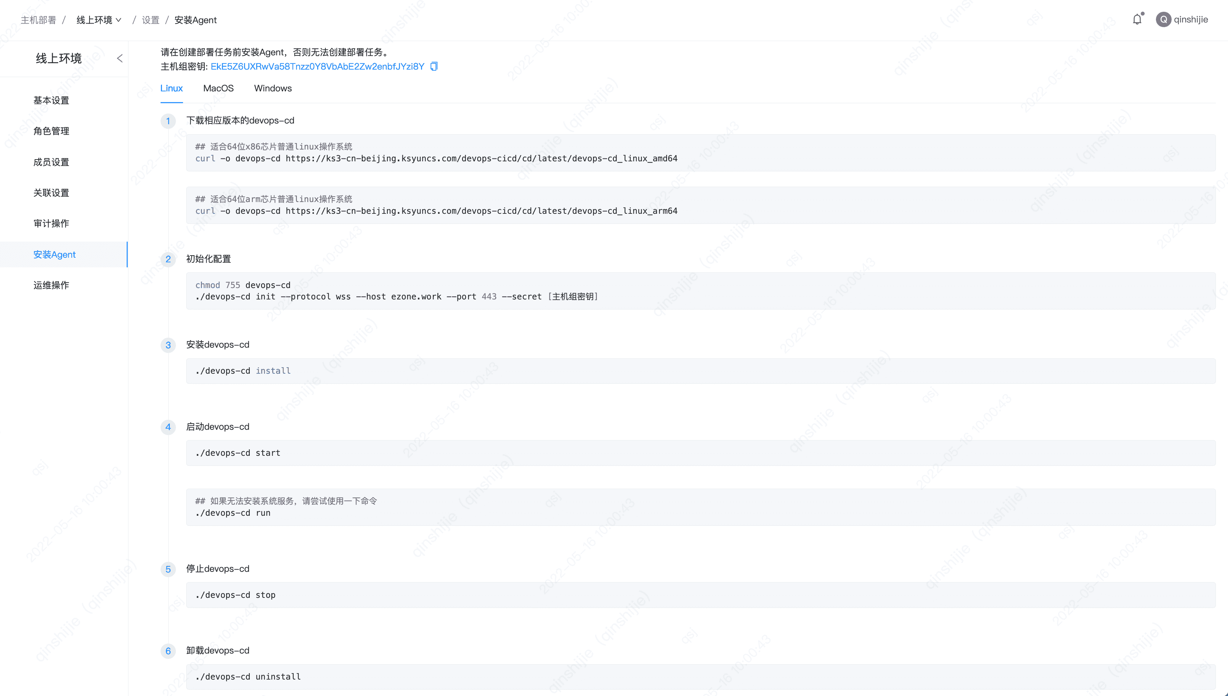1228x696 pixels.
Task: Click the 主机部署 breadcrumb link
Action: 38,20
